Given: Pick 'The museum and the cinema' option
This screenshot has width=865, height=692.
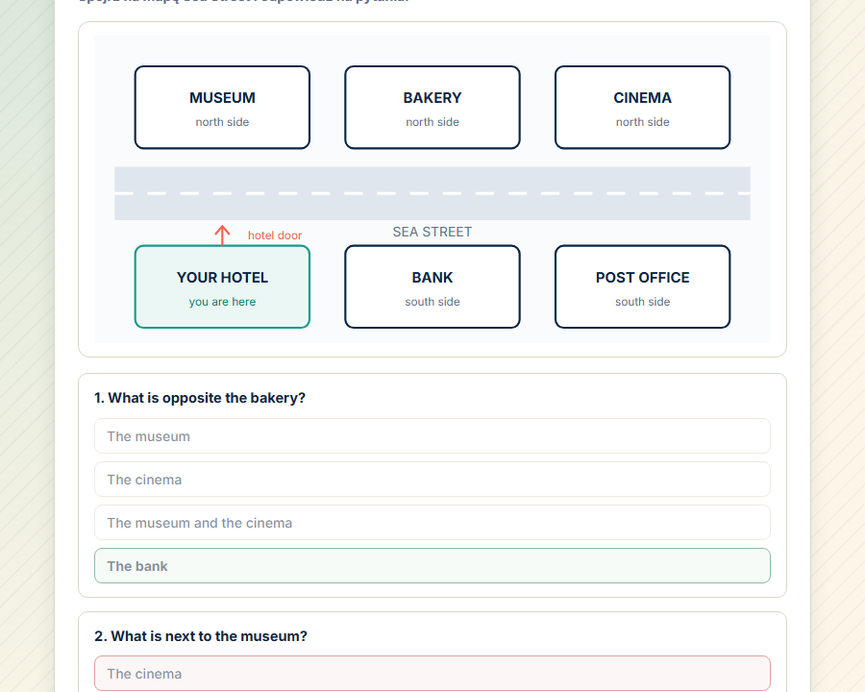Looking at the screenshot, I should (x=432, y=523).
